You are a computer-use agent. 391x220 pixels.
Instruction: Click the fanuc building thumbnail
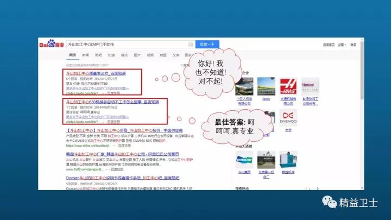(x=266, y=86)
